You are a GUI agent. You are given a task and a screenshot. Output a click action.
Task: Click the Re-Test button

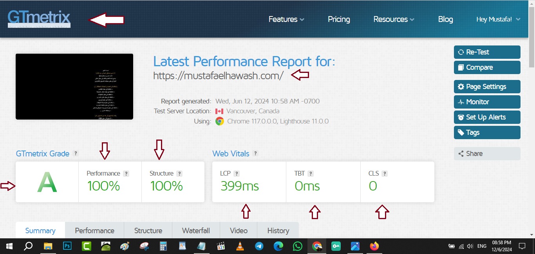tap(487, 52)
